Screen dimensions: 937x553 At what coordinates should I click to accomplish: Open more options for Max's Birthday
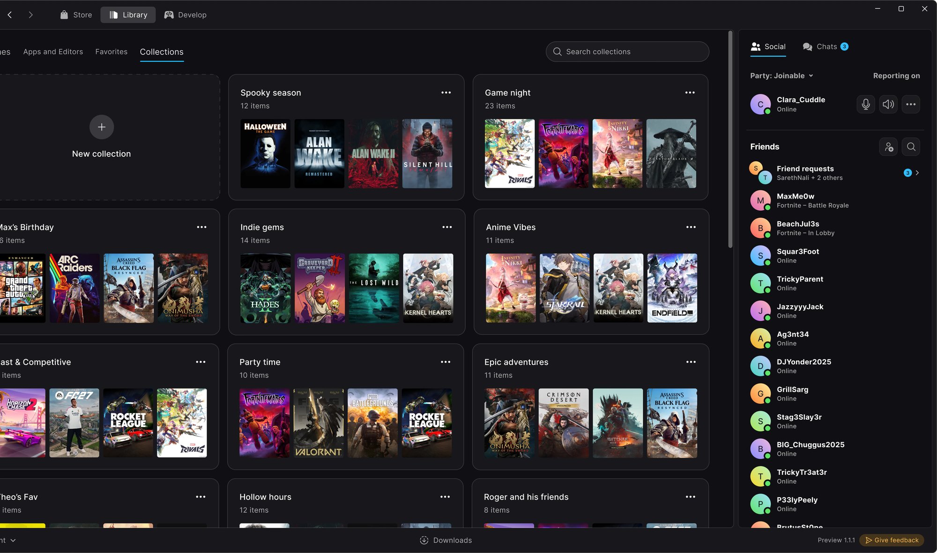coord(201,227)
